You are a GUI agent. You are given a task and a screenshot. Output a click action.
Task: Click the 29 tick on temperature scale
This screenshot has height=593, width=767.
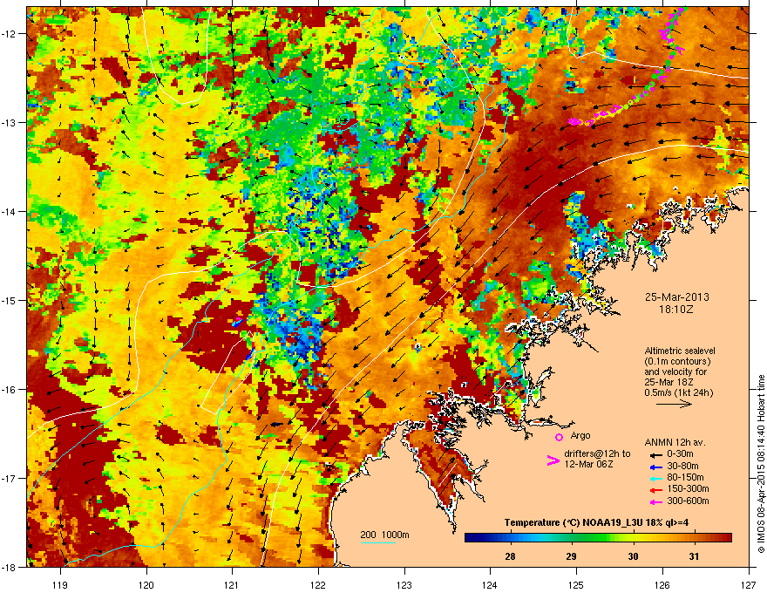click(571, 556)
